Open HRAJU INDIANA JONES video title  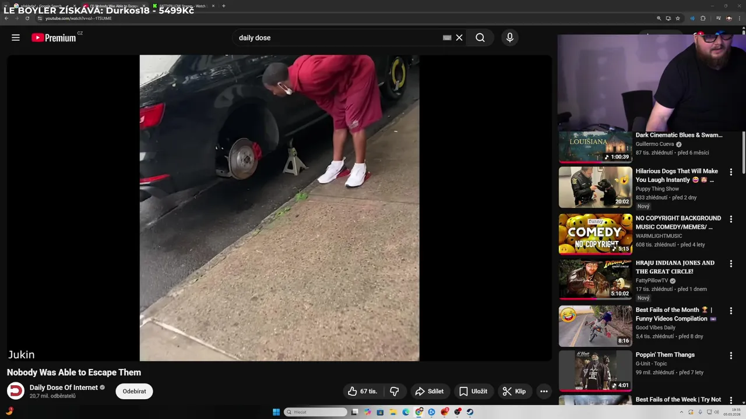(675, 267)
